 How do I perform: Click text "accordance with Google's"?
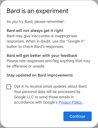36,102
